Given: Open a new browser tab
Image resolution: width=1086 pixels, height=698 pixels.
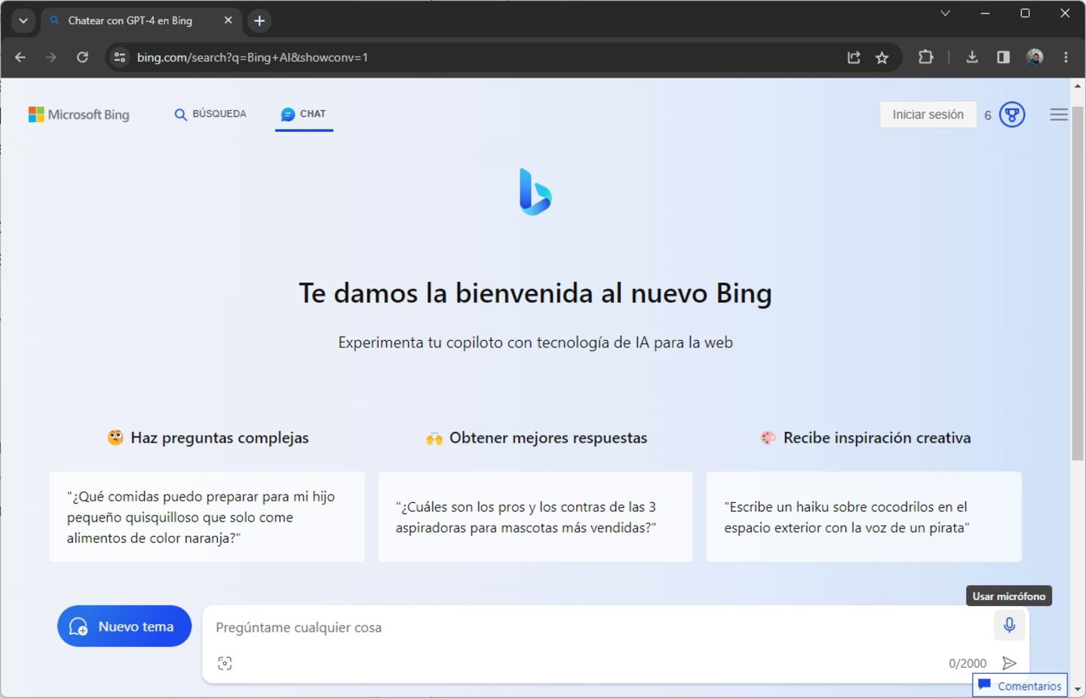Looking at the screenshot, I should click(259, 20).
